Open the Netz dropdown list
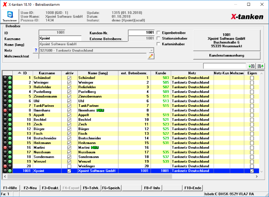The width and height of the screenshot is (269, 197). pos(151,50)
